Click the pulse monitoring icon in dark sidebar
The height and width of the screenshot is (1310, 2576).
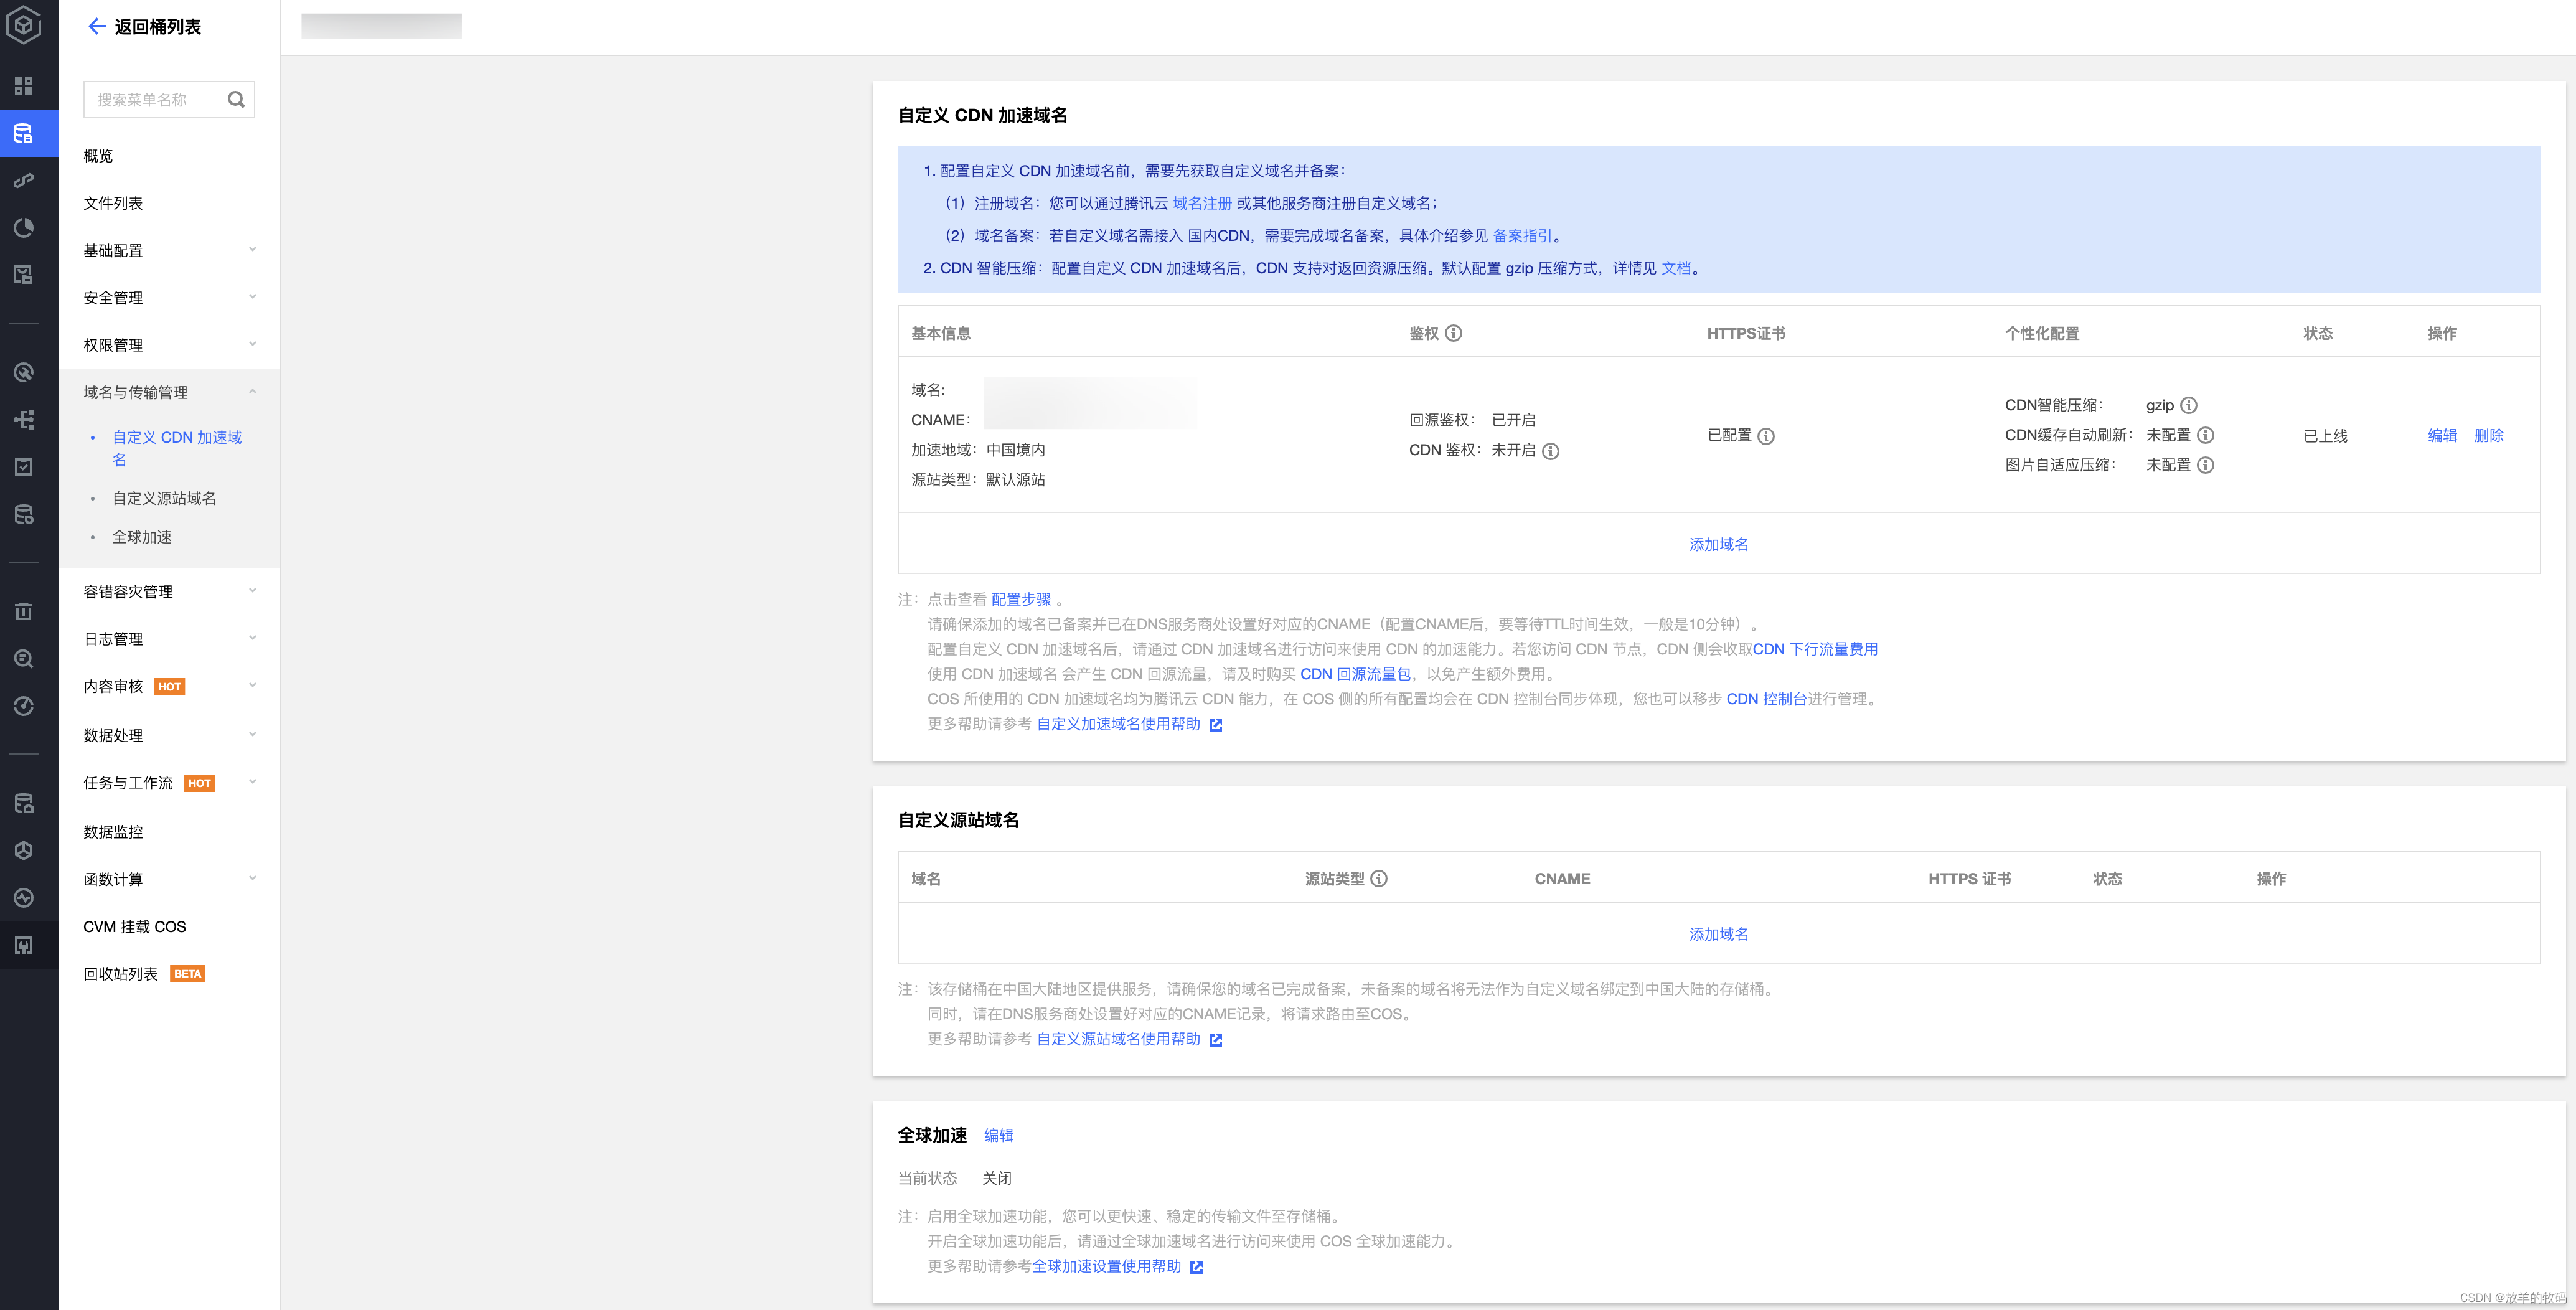pyautogui.click(x=24, y=898)
